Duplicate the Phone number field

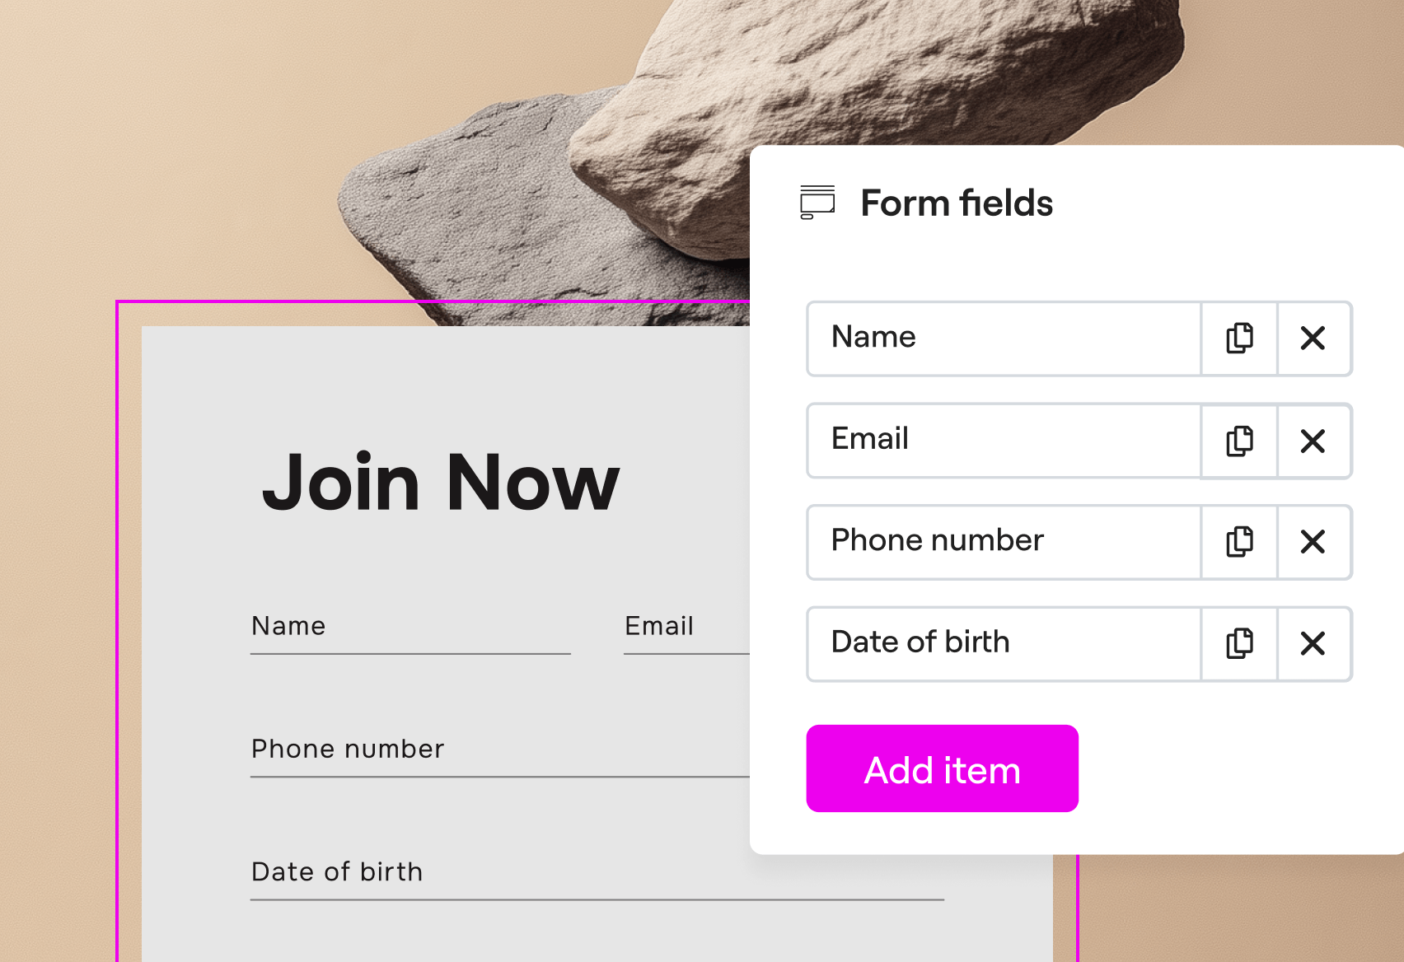(1239, 542)
